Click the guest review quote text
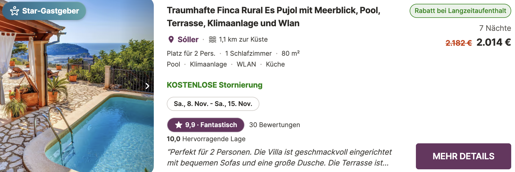This screenshot has width=515, height=172. (x=279, y=157)
